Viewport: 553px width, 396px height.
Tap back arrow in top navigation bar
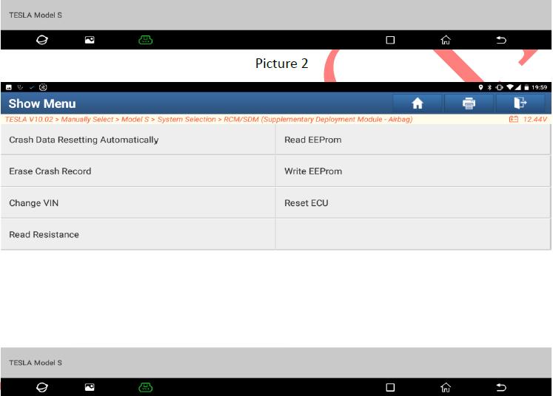(501, 40)
